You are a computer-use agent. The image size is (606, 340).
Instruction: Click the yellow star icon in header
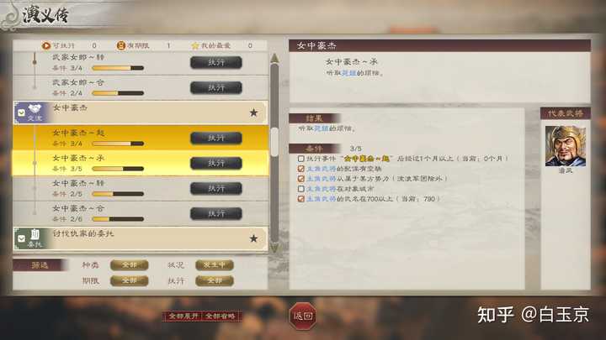coord(195,45)
